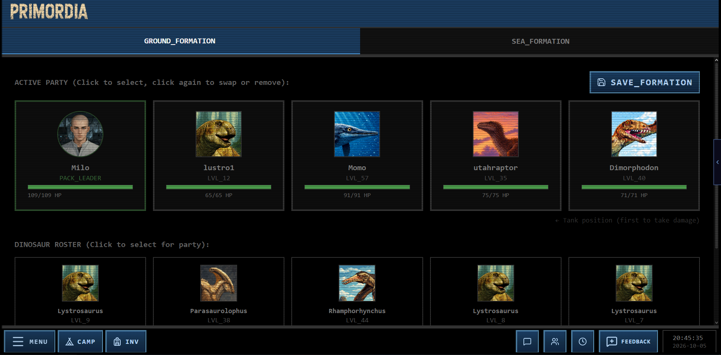Click the scrollbar down arrow
Image resolution: width=721 pixels, height=355 pixels.
click(716, 323)
